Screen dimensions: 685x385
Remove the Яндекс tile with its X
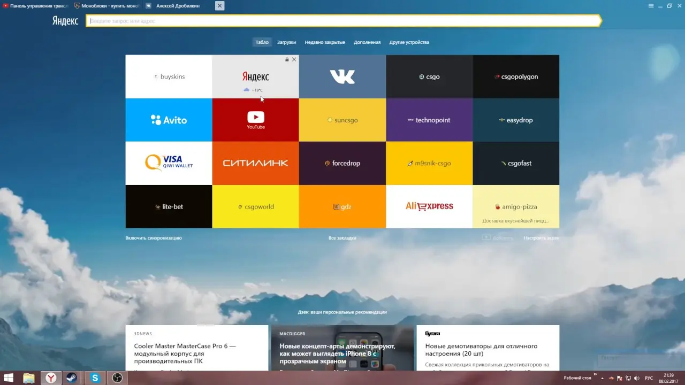coord(294,59)
